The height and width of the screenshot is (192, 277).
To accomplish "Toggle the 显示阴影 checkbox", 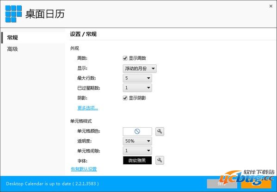I will [x=125, y=98].
